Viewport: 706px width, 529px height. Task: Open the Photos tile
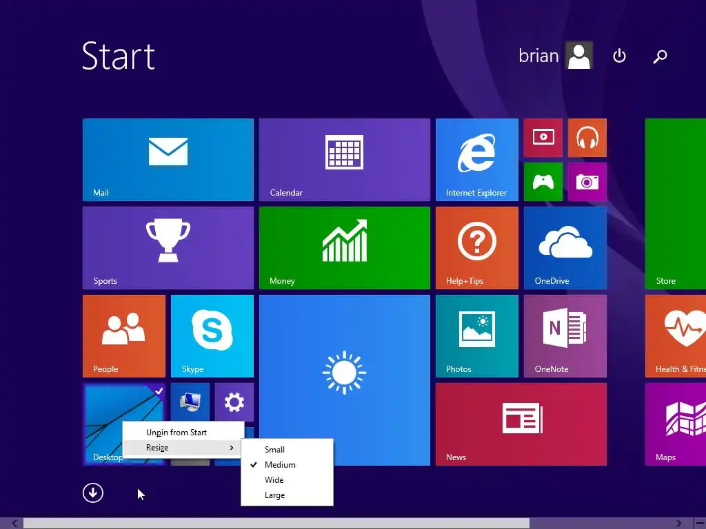477,336
